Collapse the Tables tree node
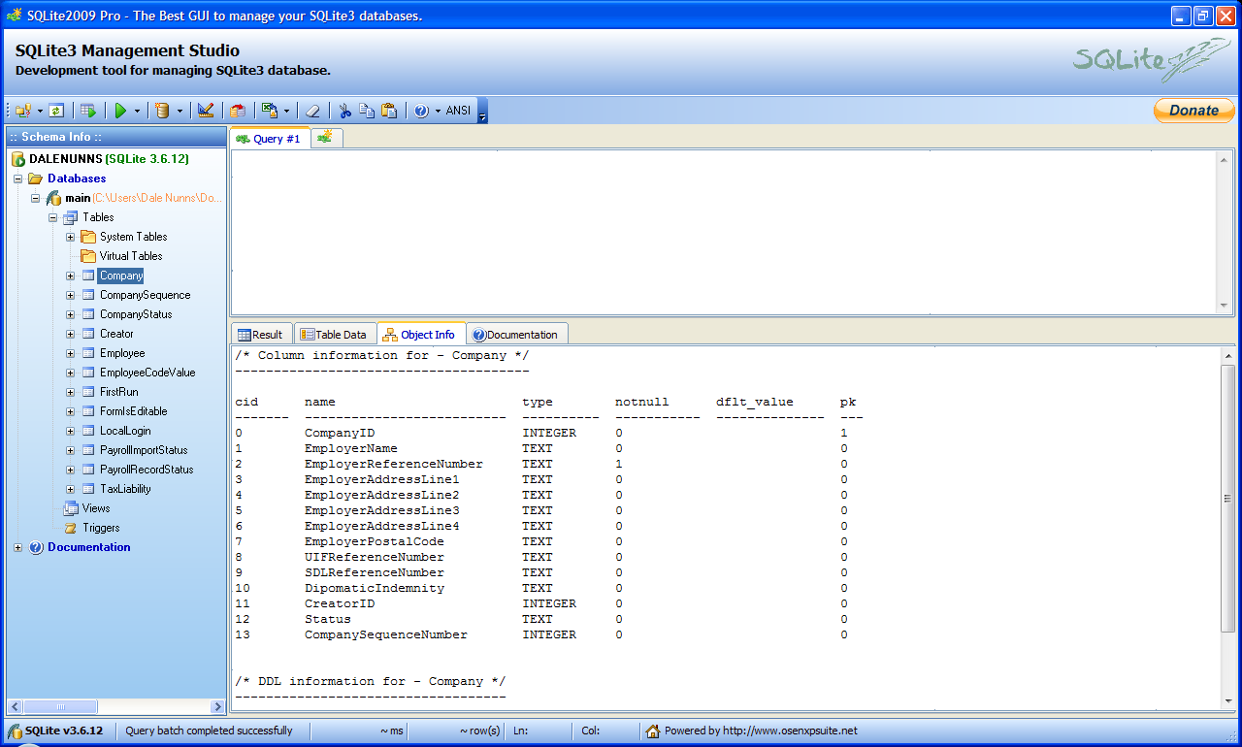This screenshot has height=747, width=1242. [53, 217]
